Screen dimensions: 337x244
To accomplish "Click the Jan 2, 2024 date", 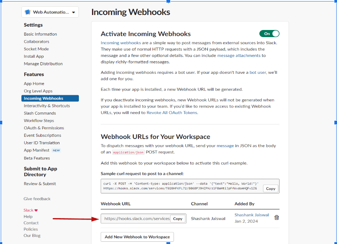I will click(x=246, y=221).
